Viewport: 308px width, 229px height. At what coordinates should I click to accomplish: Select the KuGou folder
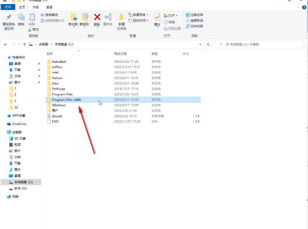[123, 78]
